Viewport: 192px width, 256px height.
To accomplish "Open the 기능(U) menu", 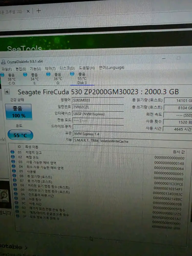I will (35, 69).
